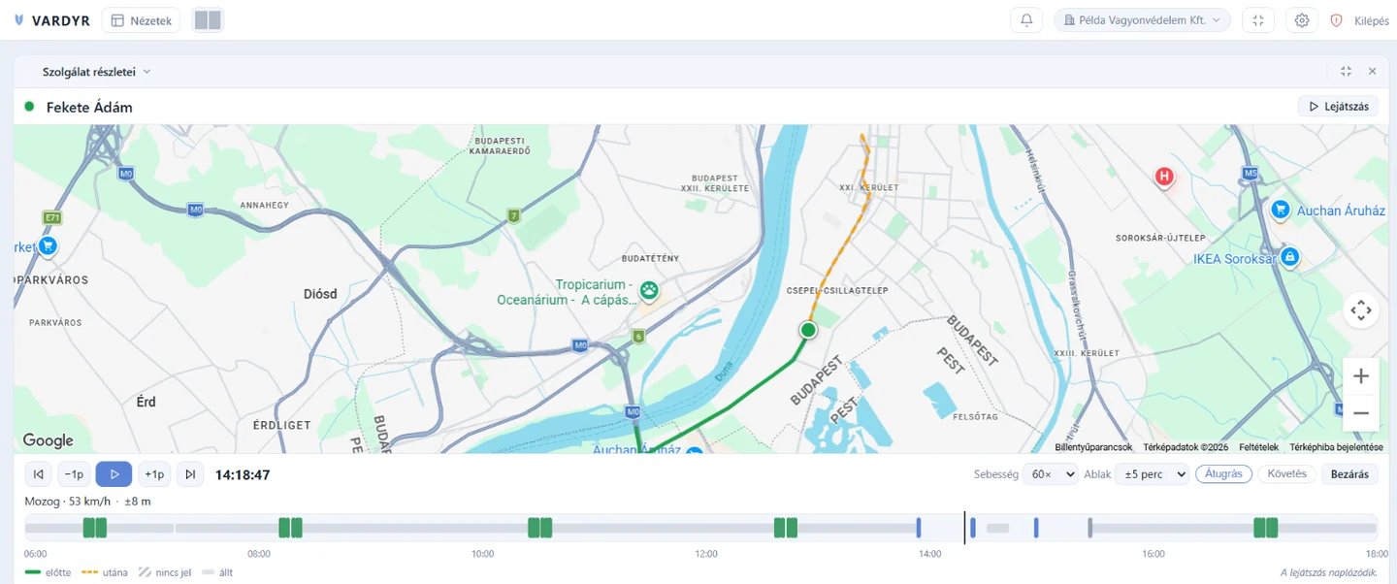Open the Nézetek menu
The image size is (1397, 584).
click(141, 20)
